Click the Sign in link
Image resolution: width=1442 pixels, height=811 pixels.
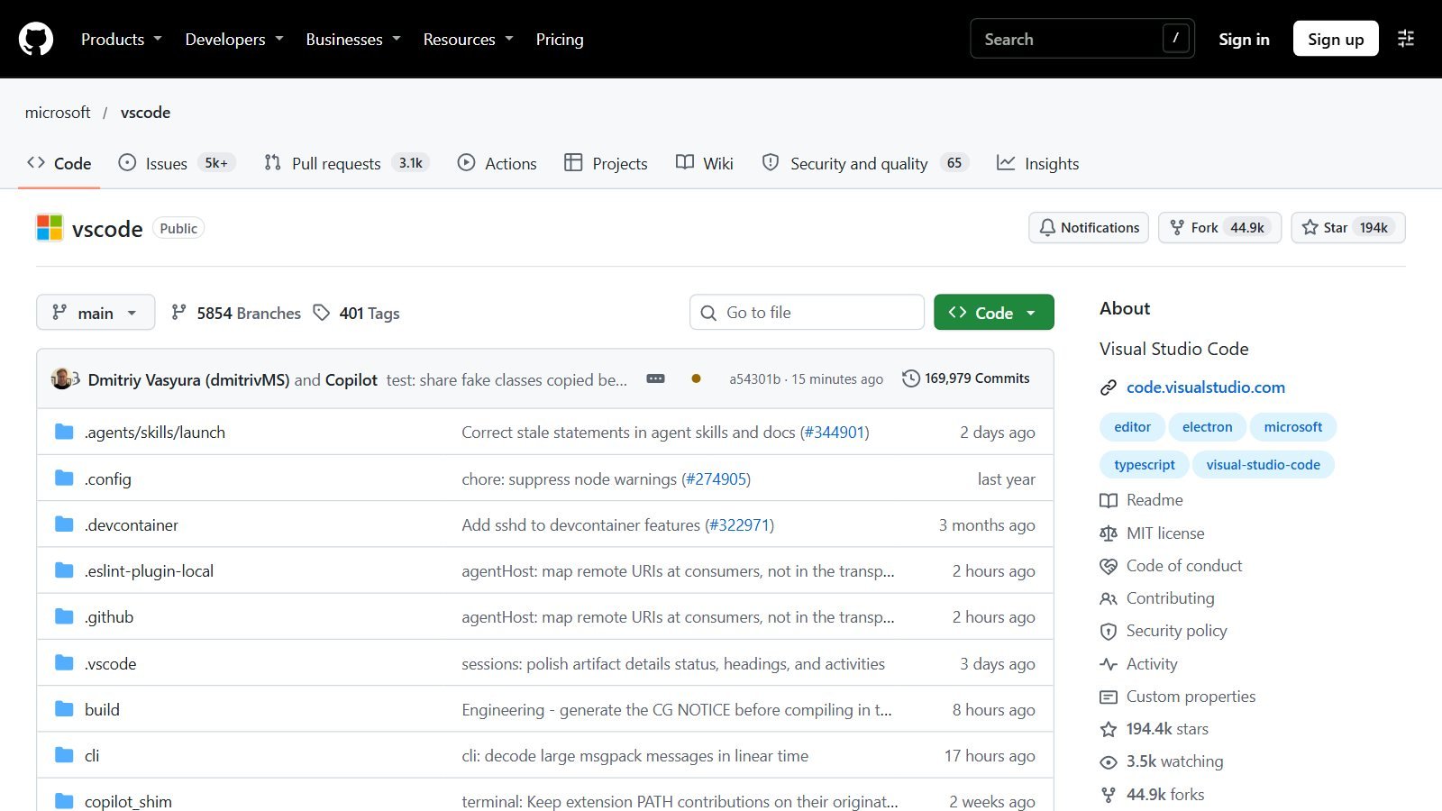pos(1244,39)
